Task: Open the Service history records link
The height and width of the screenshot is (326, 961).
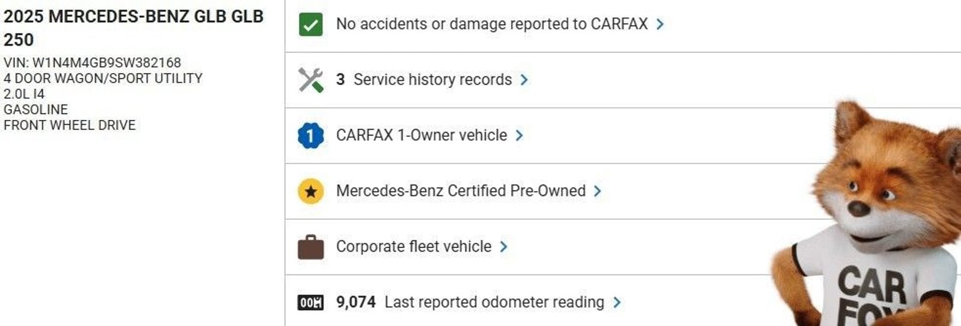Action: (432, 80)
